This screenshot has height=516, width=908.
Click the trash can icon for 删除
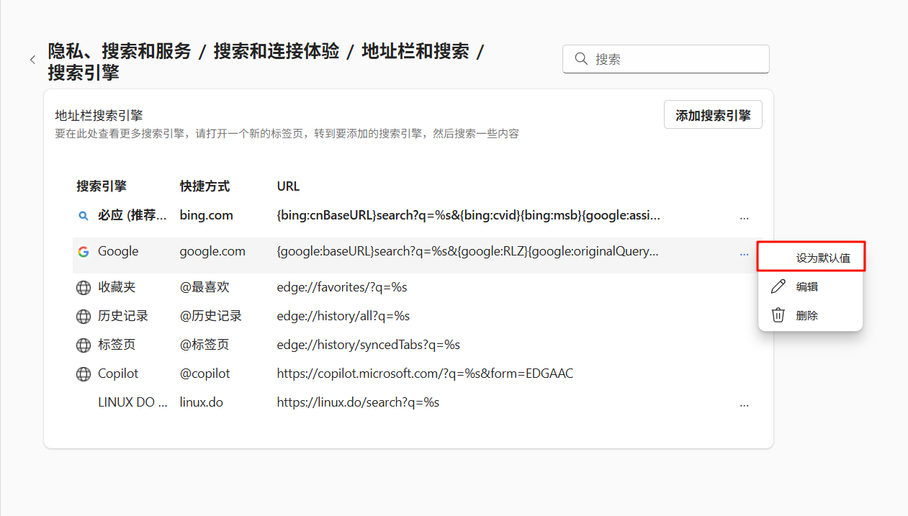778,315
